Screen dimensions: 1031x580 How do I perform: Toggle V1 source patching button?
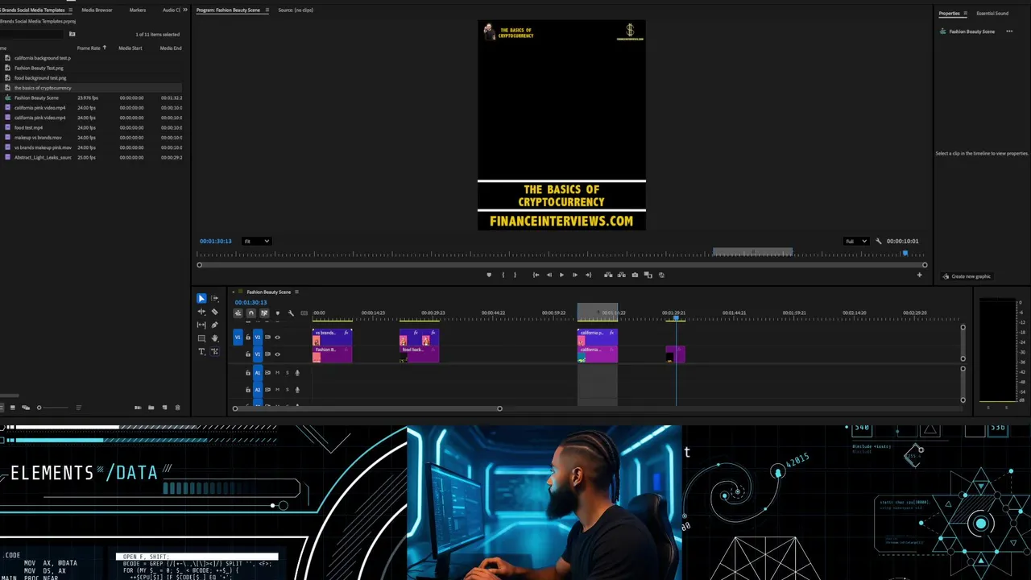pos(238,337)
